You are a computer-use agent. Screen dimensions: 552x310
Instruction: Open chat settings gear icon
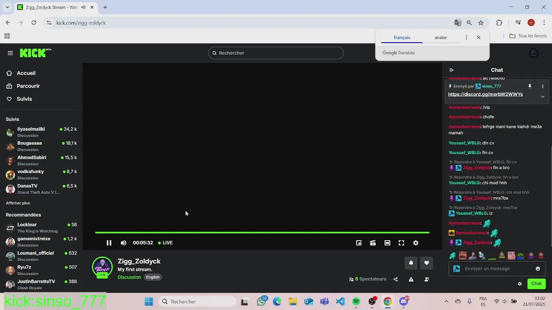(x=520, y=284)
